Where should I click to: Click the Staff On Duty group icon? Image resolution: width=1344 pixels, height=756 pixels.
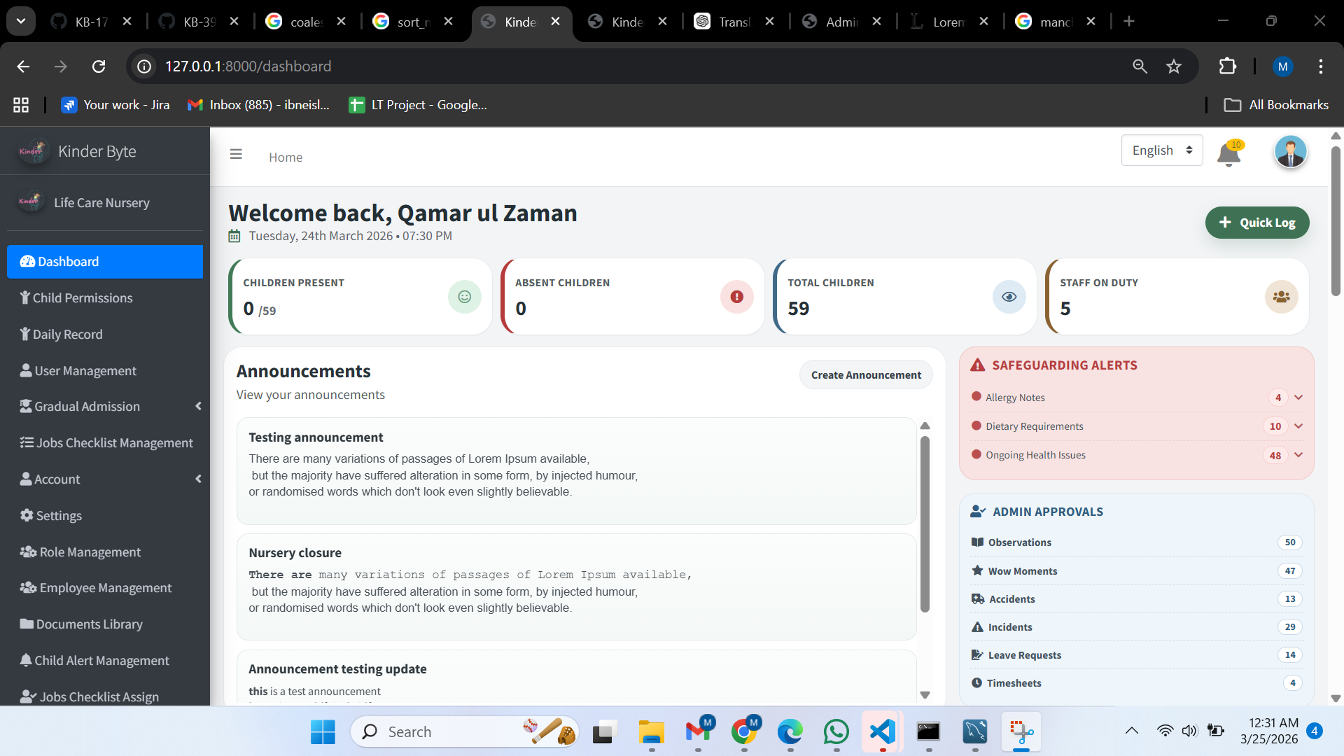[x=1281, y=297]
